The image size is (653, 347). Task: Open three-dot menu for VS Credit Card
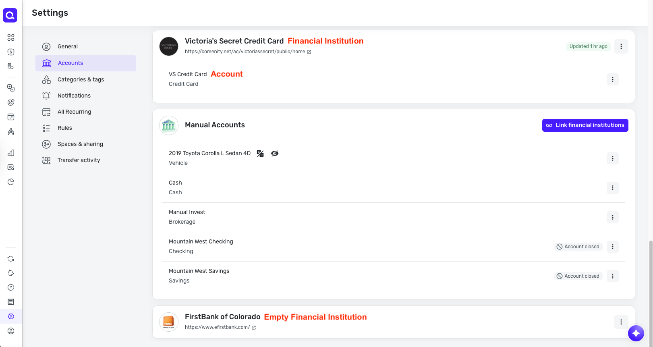coord(612,79)
